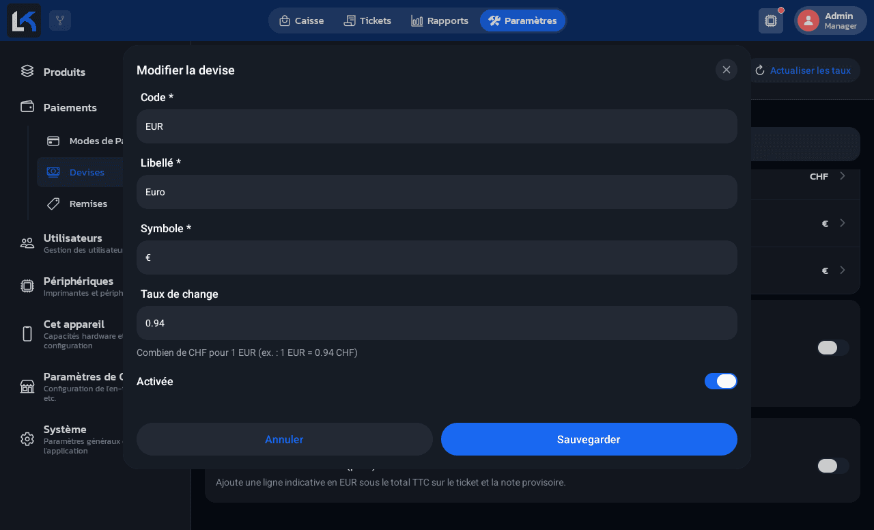
Task: Click Actualiser les taux link
Action: (x=810, y=70)
